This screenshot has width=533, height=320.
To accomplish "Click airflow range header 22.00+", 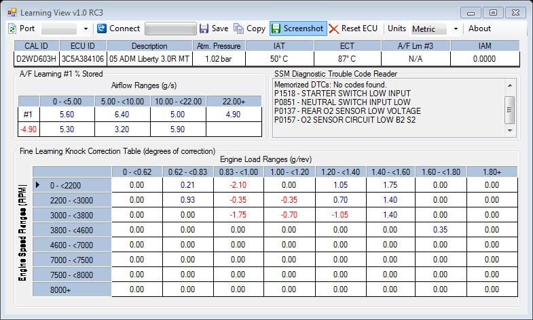I will pyautogui.click(x=234, y=102).
